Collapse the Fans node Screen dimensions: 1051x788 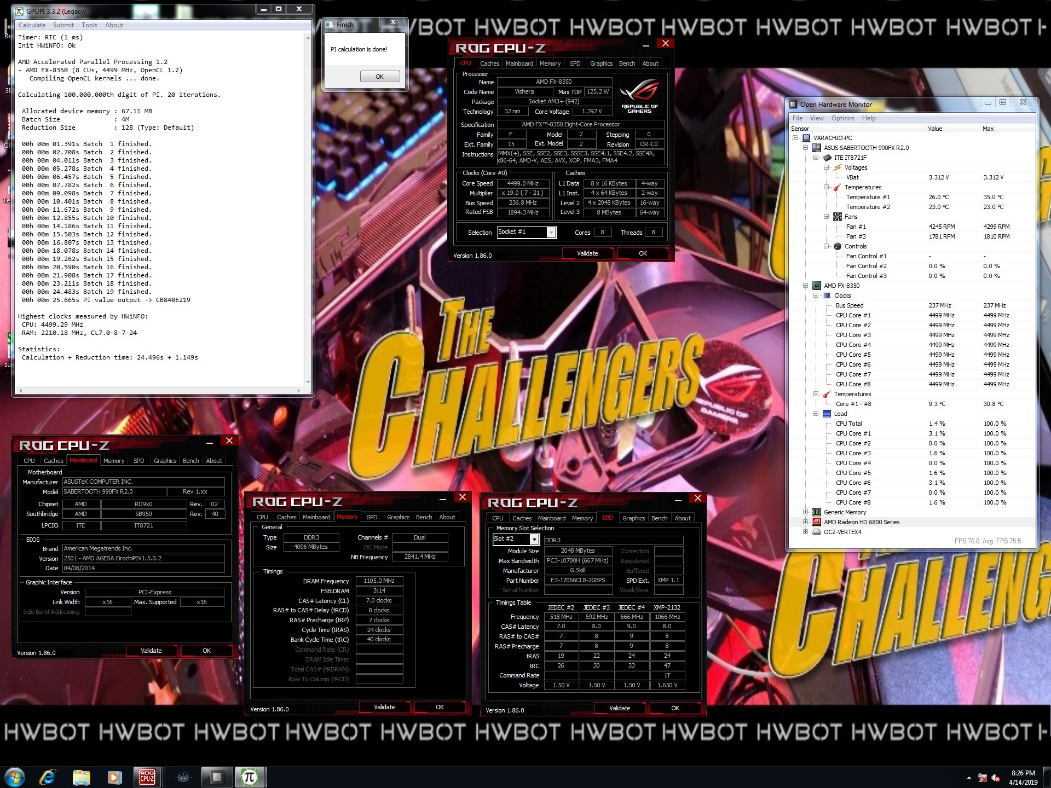(826, 217)
